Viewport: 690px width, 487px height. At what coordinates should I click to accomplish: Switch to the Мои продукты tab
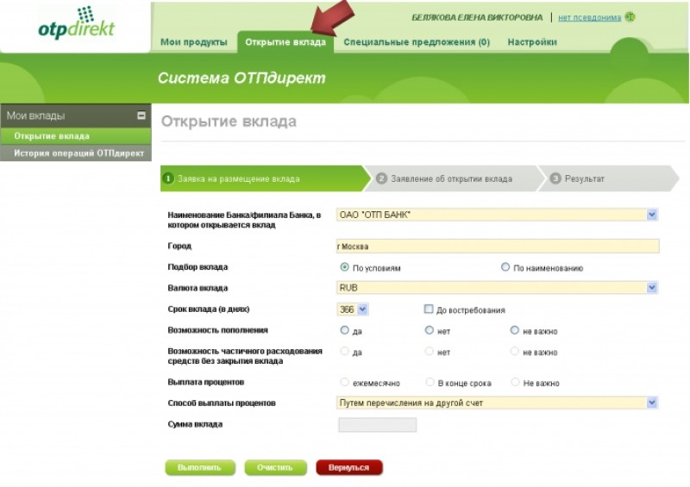(x=193, y=42)
